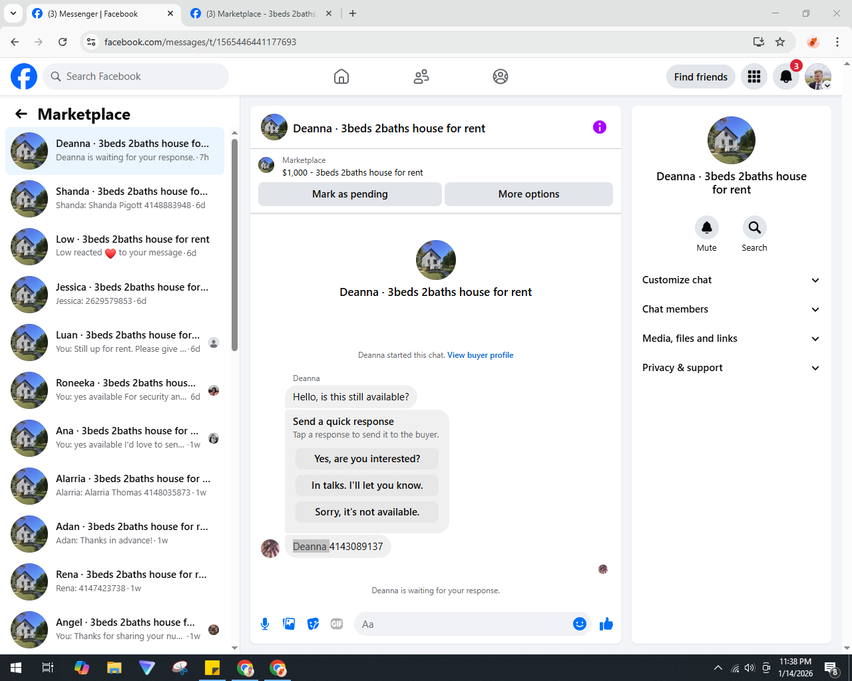The image size is (852, 681).
Task: Open the Luan conversation in chat list
Action: (x=115, y=342)
